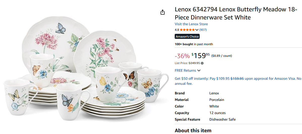This screenshot has height=134, width=302.
Task: Open the Get $50 off Amazon Visa offer
Action: click(x=238, y=81)
